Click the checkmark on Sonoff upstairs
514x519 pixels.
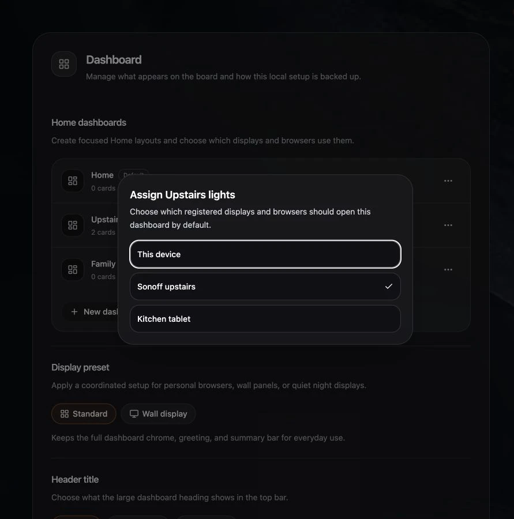point(388,287)
